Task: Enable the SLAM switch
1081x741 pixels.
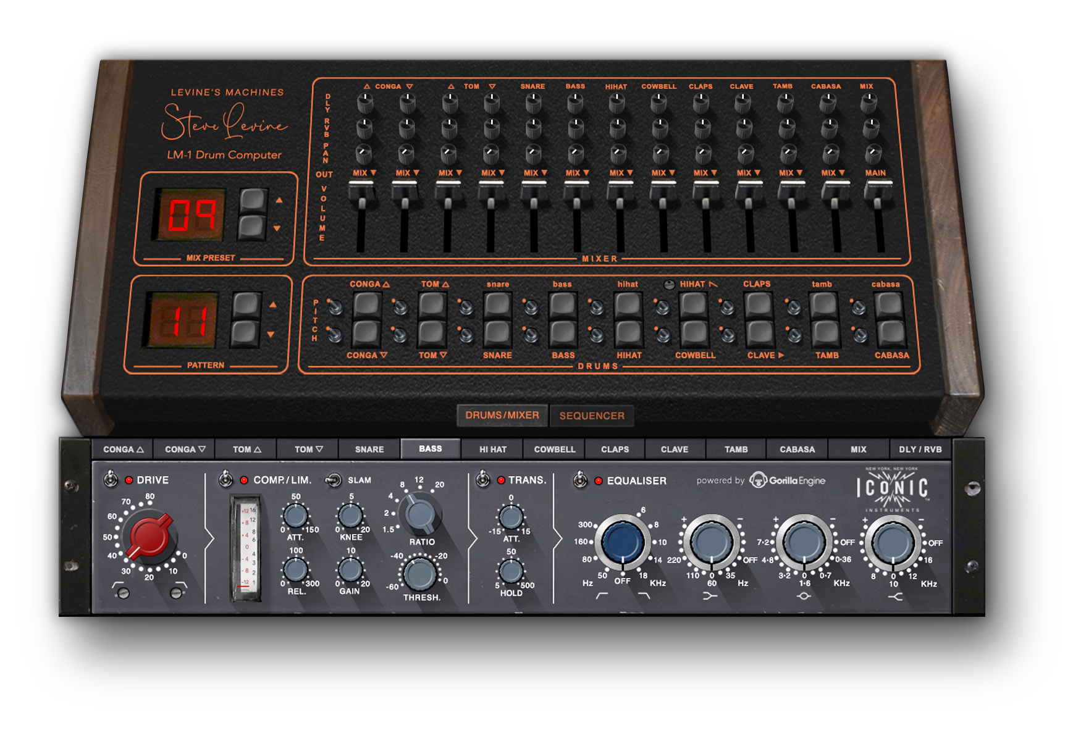Action: (334, 480)
